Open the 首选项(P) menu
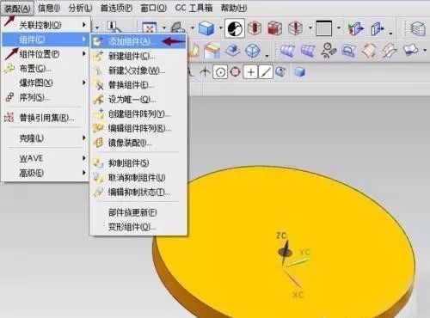This screenshot has width=430, height=318. [x=116, y=8]
